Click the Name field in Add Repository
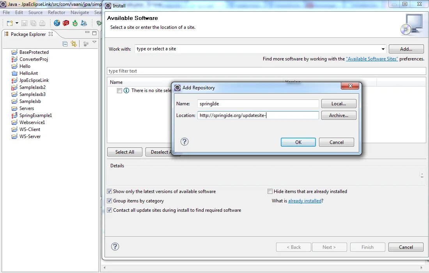The width and height of the screenshot is (429, 273). coord(258,104)
